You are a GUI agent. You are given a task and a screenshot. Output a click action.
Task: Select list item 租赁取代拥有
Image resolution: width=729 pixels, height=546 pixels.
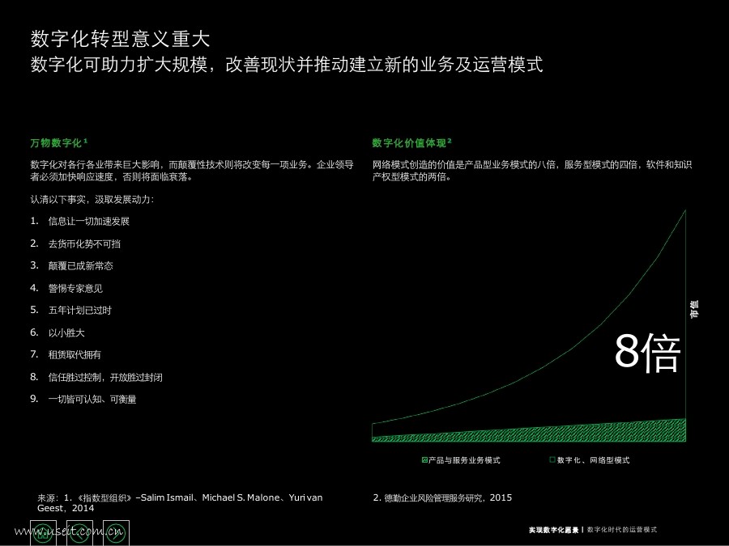[75, 355]
